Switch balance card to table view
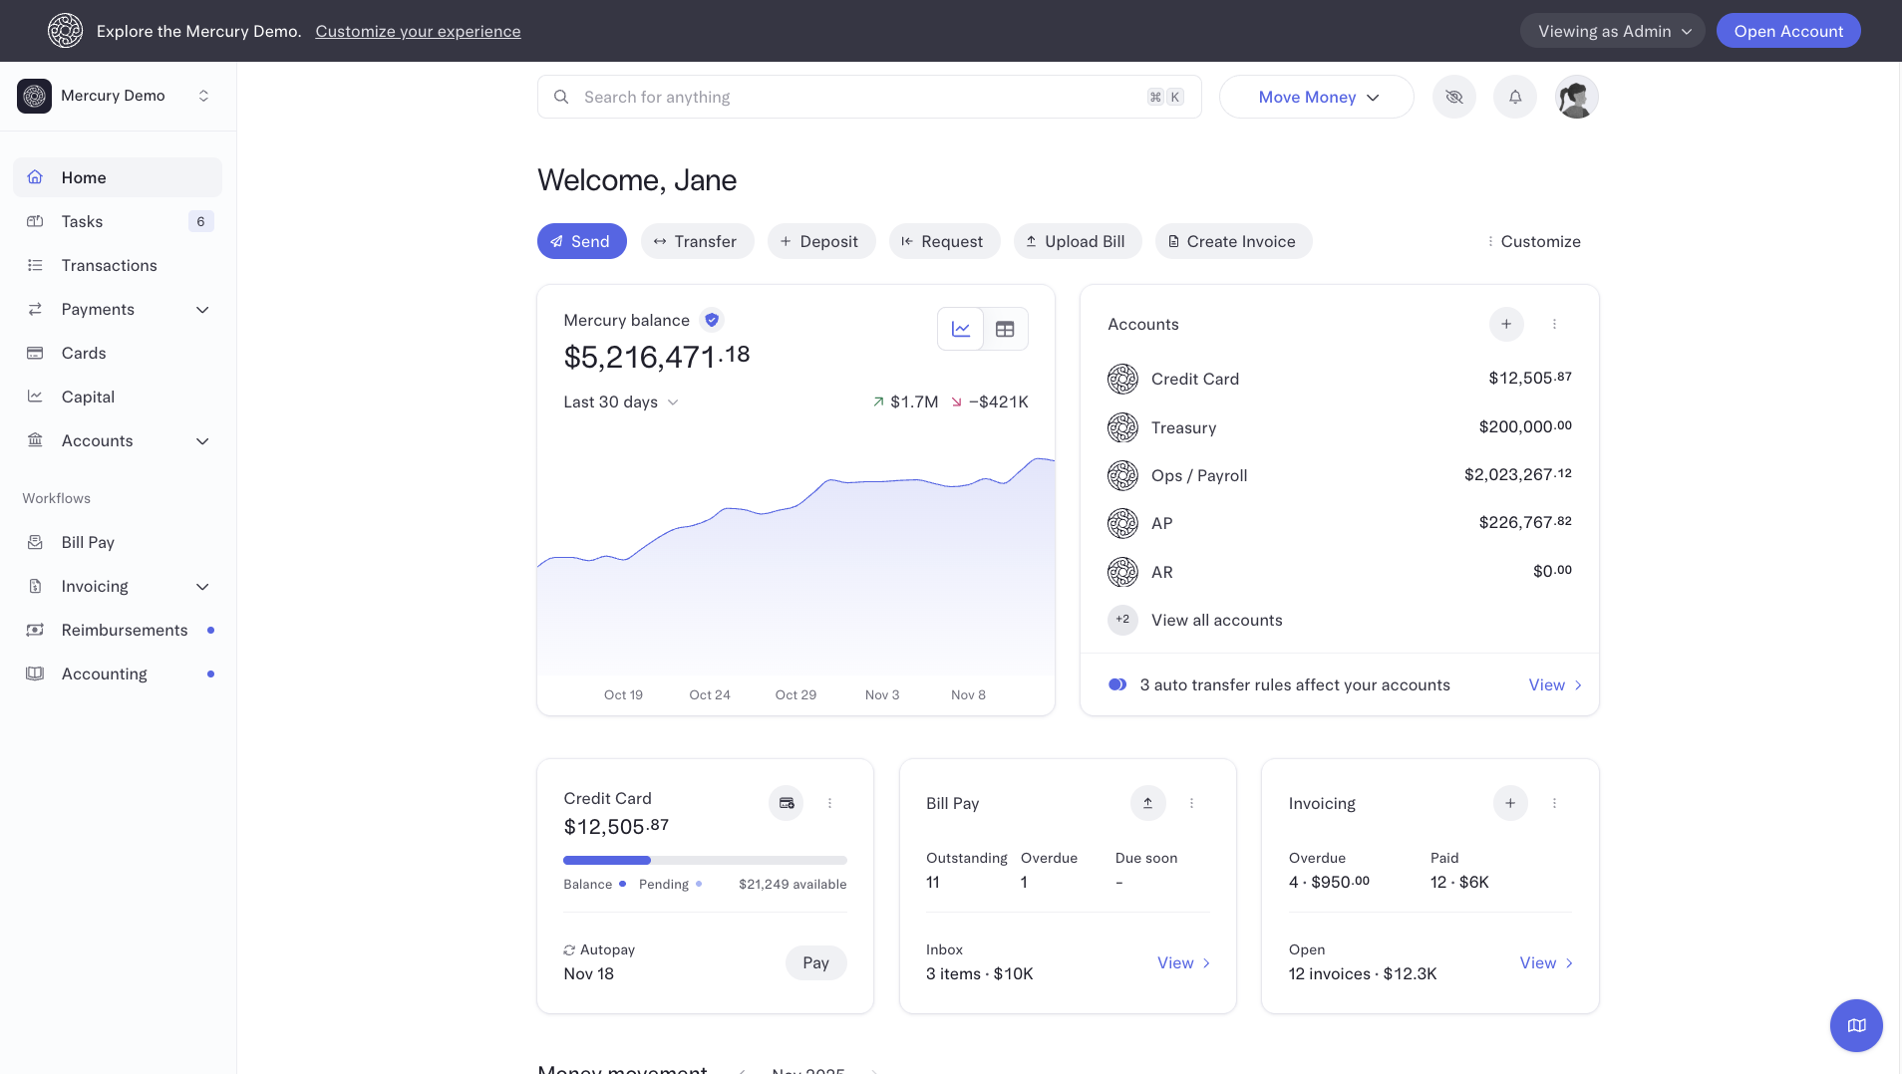This screenshot has height=1074, width=1902. (1005, 329)
